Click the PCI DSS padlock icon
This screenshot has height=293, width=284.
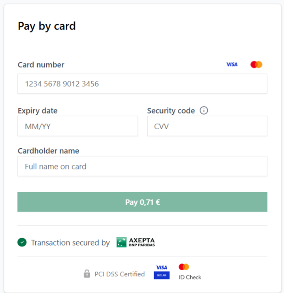point(87,274)
